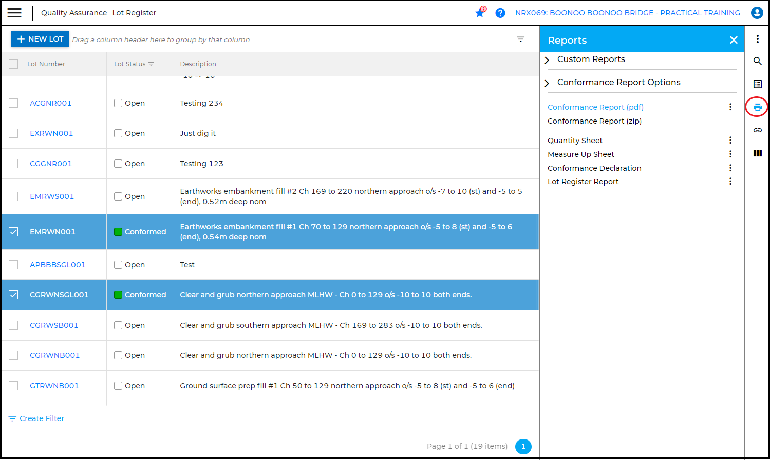Open the help question mark icon
Viewport: 770px width, 460px height.
[500, 13]
